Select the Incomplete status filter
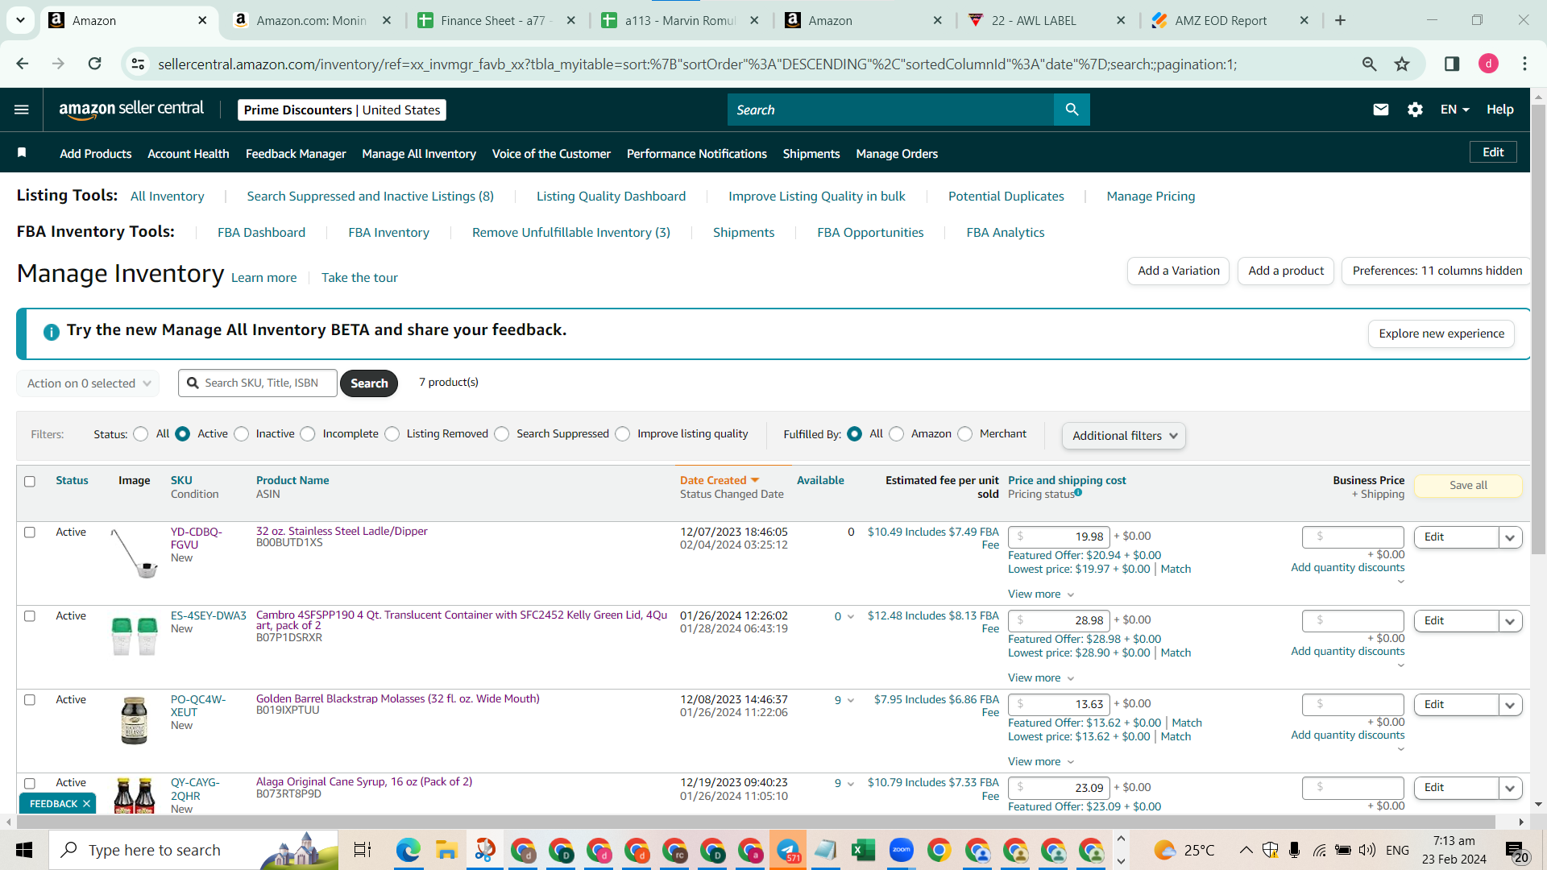The height and width of the screenshot is (870, 1547). coord(308,434)
